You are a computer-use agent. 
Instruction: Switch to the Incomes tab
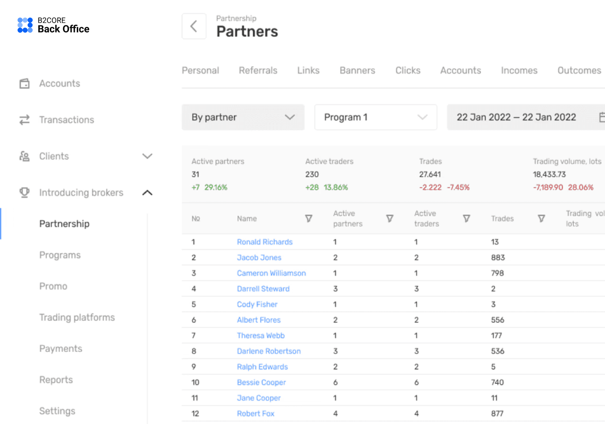click(x=519, y=70)
